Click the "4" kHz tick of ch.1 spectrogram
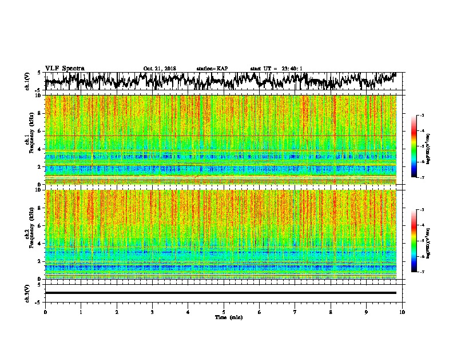 click(40, 149)
